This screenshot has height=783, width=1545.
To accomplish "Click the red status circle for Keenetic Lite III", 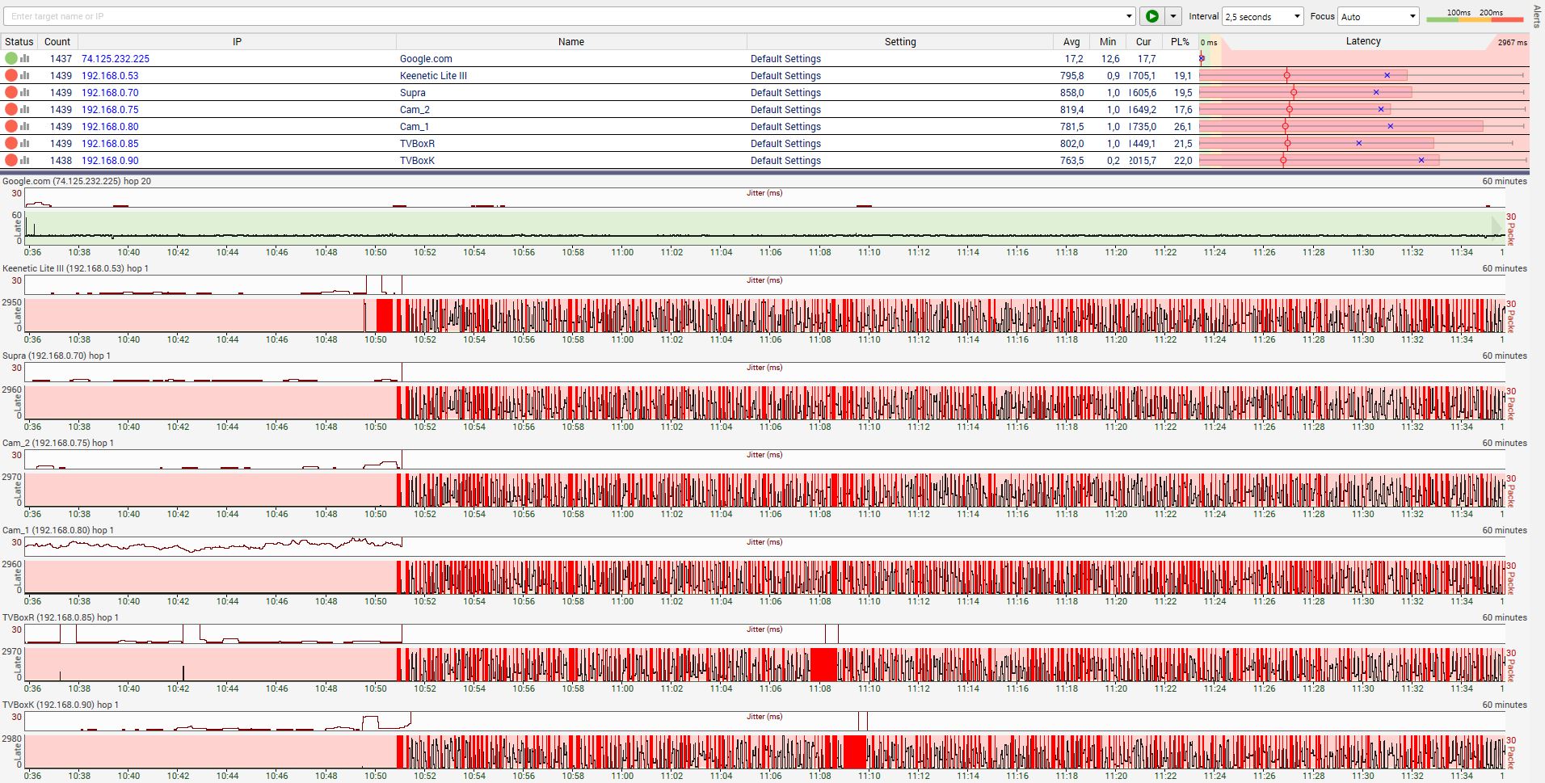I will point(11,75).
